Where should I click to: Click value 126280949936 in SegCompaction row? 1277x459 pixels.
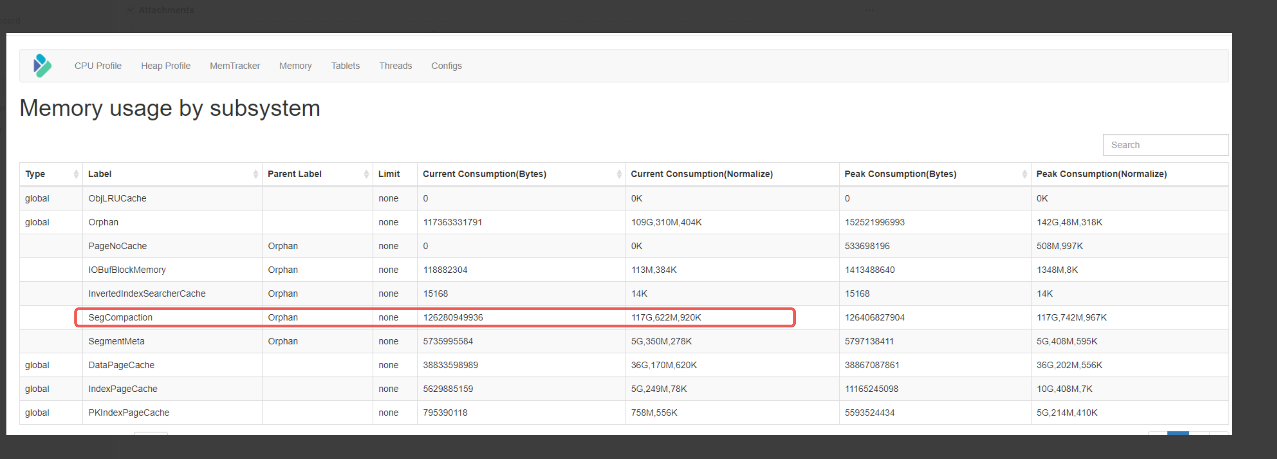point(453,317)
